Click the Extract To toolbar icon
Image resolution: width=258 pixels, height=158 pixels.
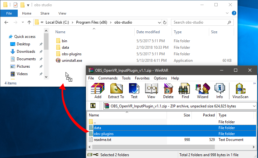[x=116, y=91]
